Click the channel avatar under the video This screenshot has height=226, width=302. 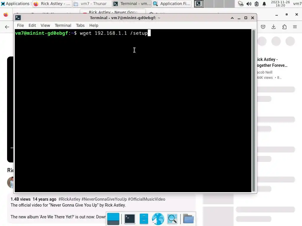coord(10,182)
